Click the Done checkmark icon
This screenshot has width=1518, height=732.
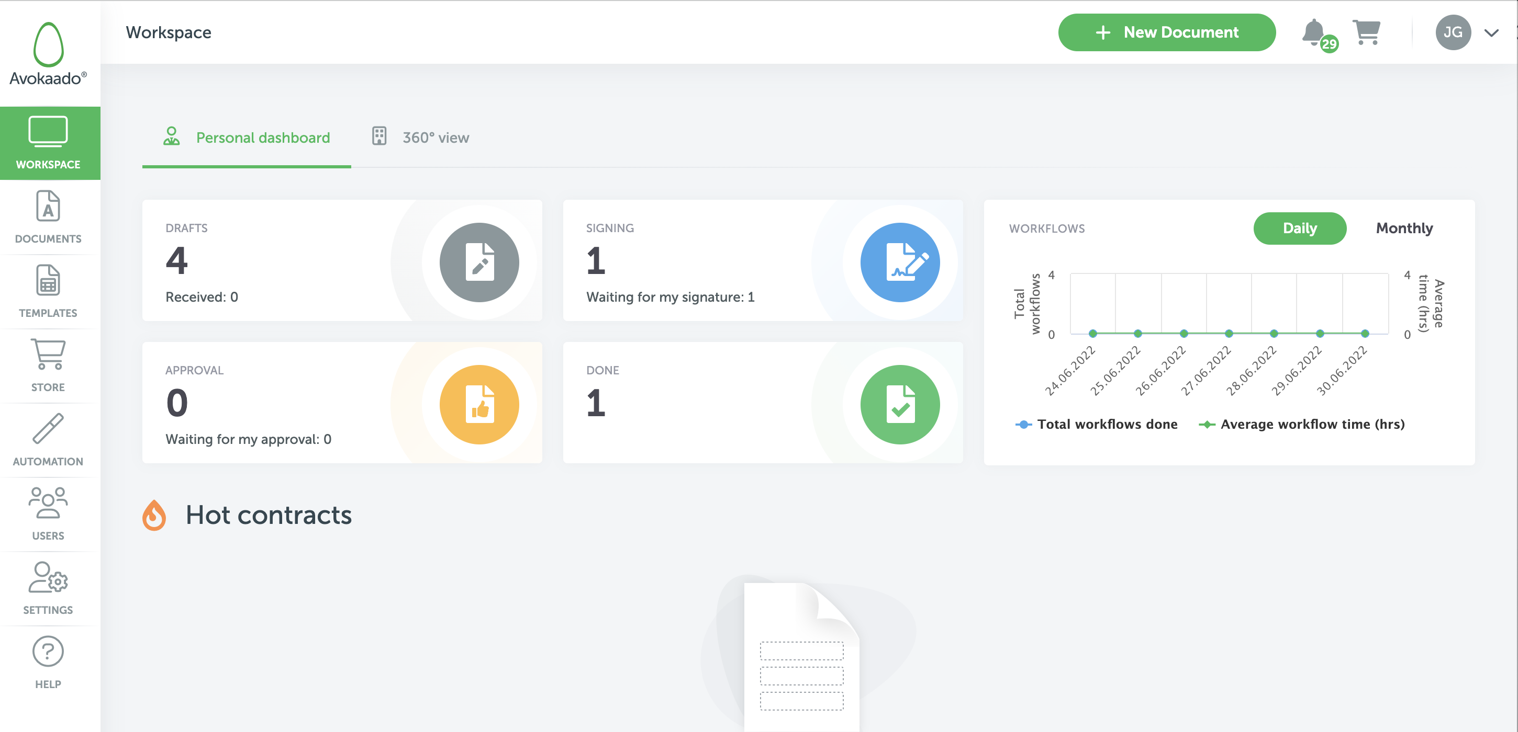coord(899,404)
